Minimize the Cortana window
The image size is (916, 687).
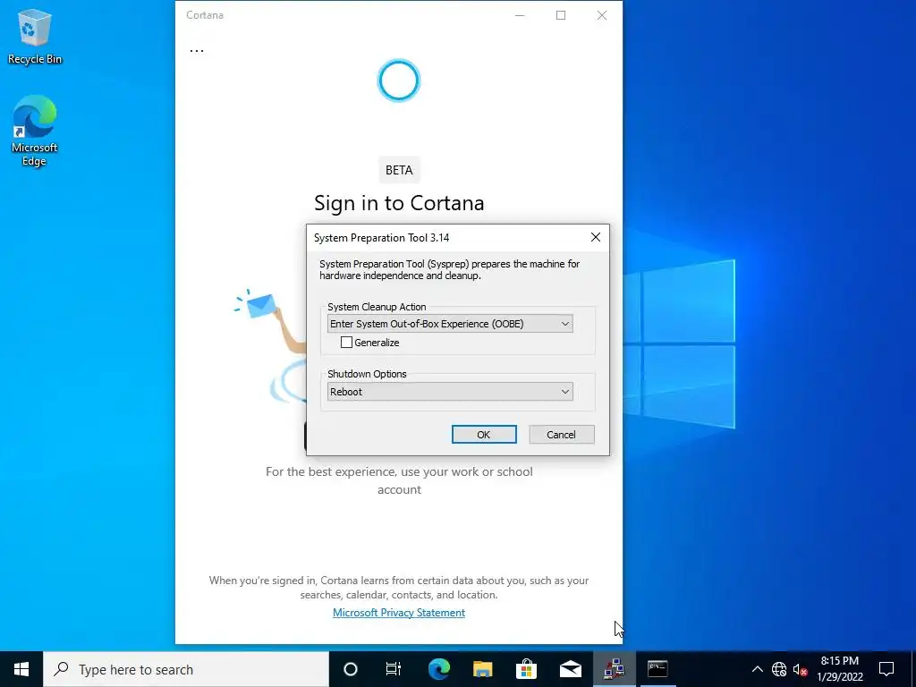[520, 15]
